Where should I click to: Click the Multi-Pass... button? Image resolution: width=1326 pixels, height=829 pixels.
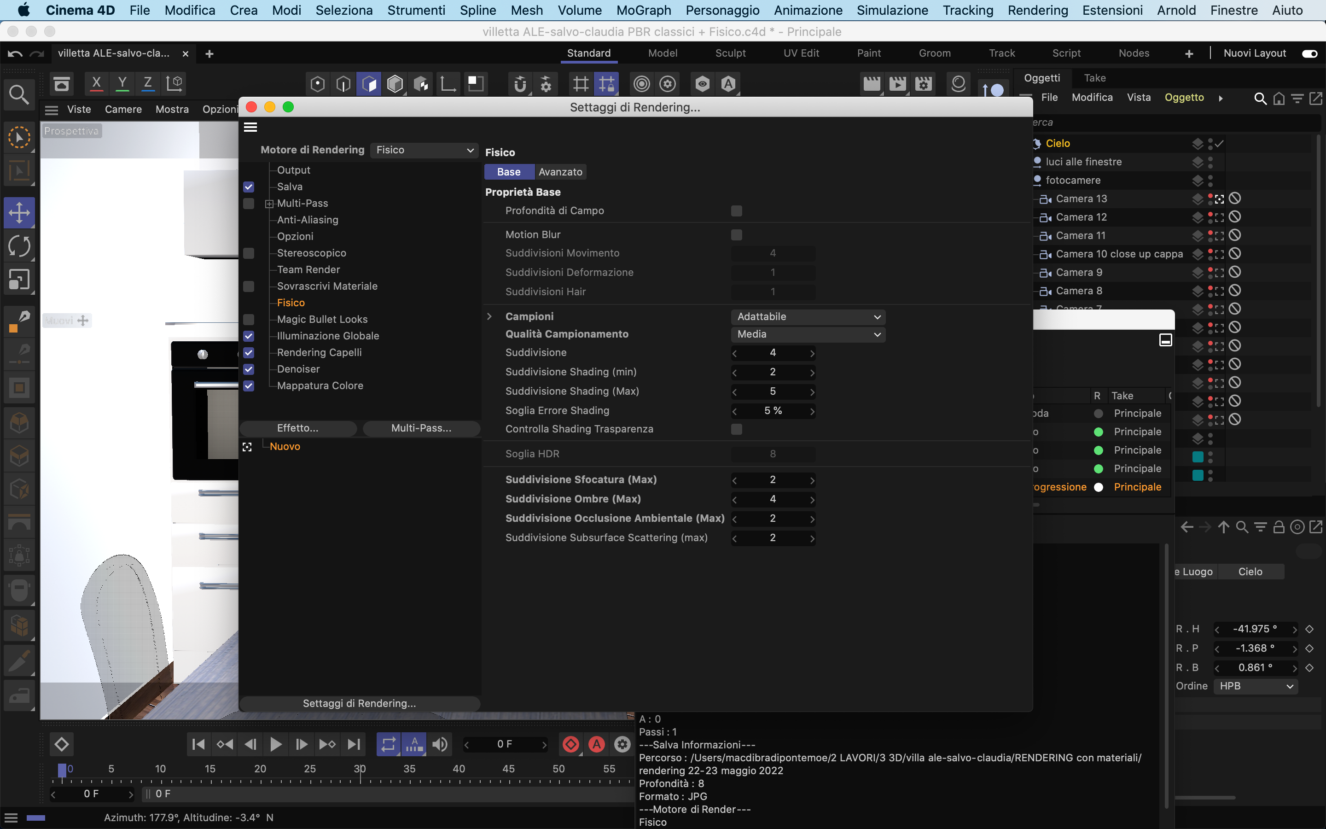[x=421, y=428]
